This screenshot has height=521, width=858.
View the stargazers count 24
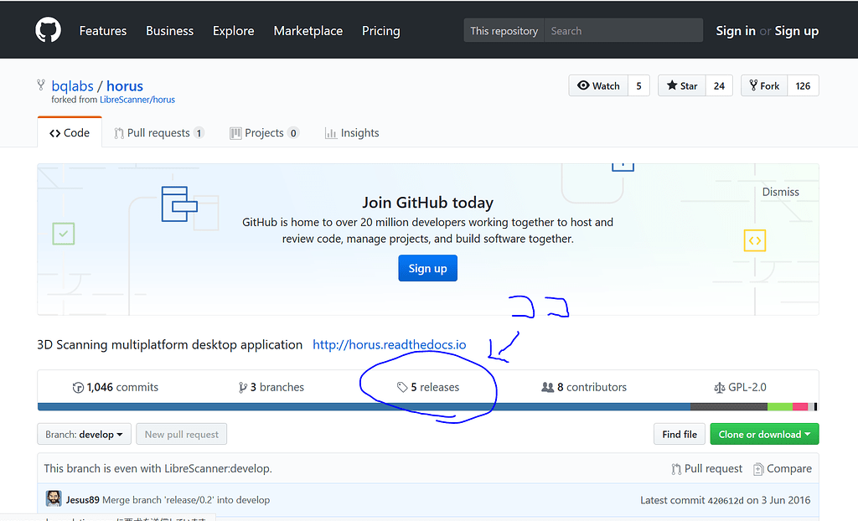[x=719, y=86]
